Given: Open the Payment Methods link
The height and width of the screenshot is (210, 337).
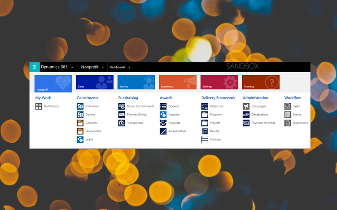Looking at the screenshot, I should point(263,123).
